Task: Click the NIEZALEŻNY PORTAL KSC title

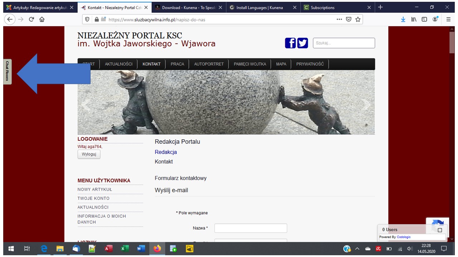Action: (x=130, y=36)
